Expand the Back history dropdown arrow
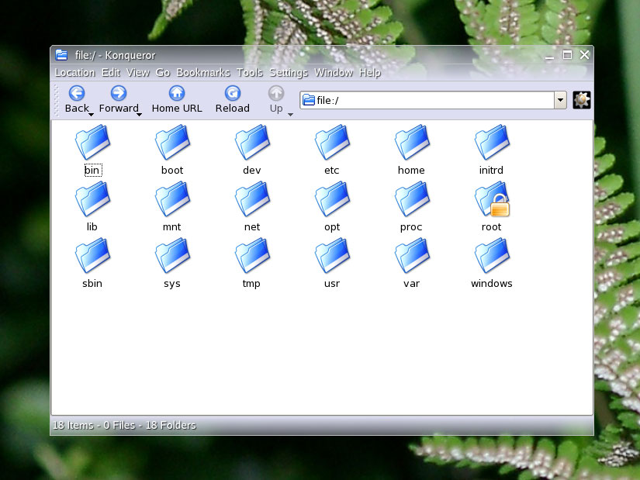640x480 pixels. coord(91,115)
